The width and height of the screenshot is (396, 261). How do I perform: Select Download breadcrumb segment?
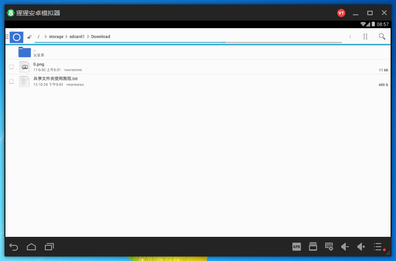tap(100, 37)
